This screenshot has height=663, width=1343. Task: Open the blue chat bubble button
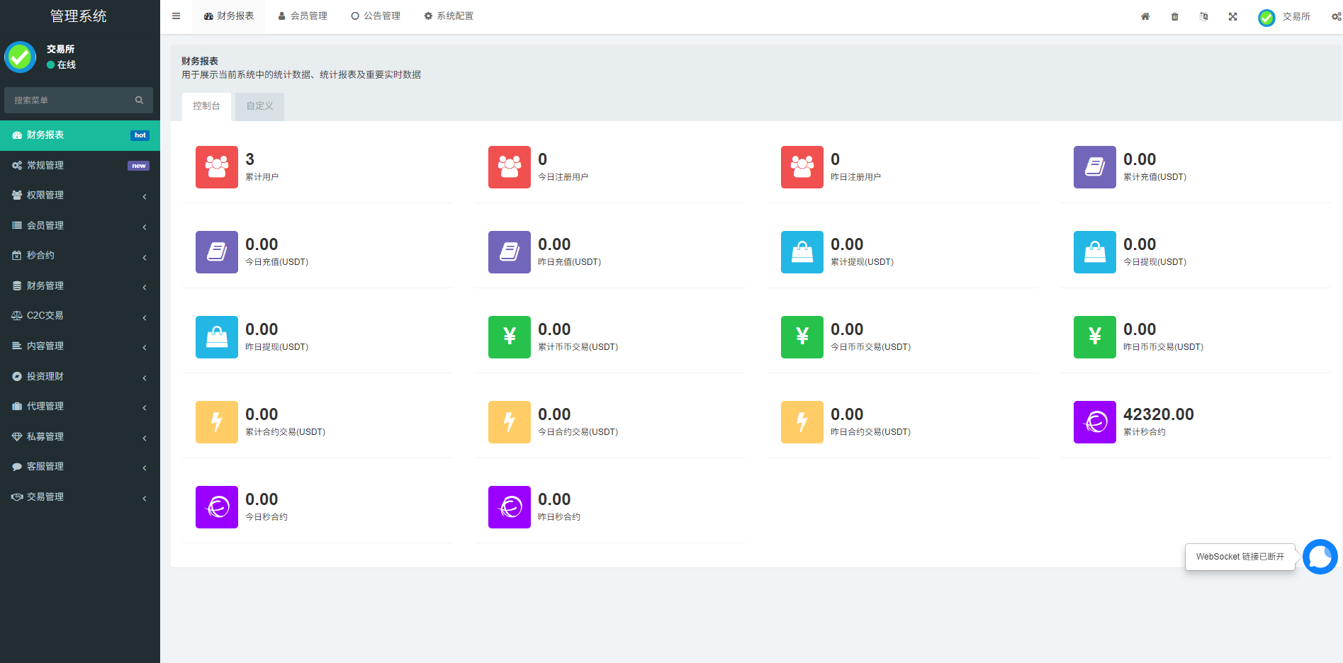(x=1320, y=557)
